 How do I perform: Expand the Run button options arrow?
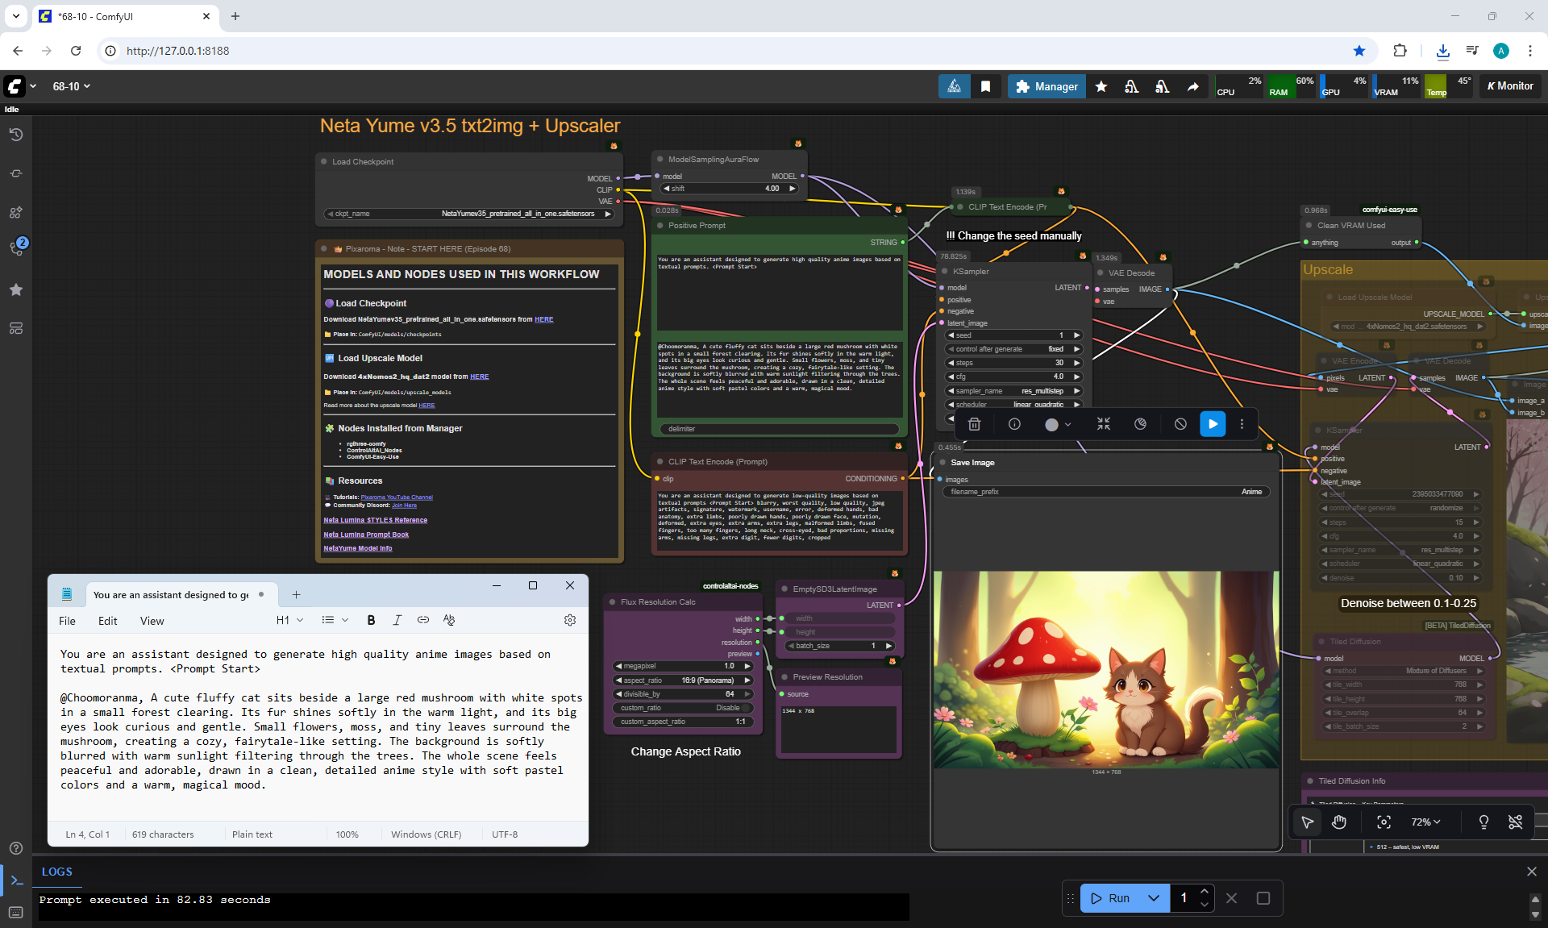(1154, 898)
